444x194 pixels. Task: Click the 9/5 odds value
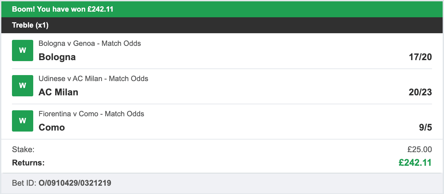coord(425,128)
